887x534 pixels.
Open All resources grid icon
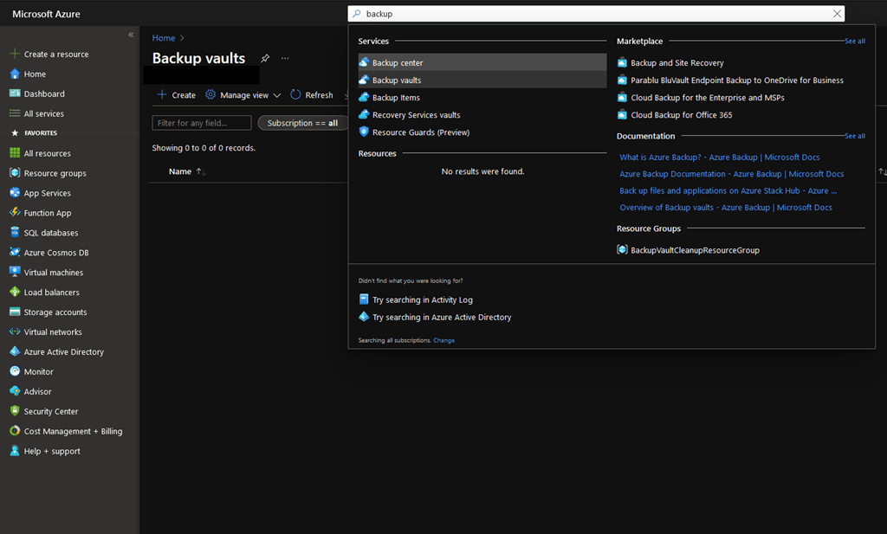[15, 152]
